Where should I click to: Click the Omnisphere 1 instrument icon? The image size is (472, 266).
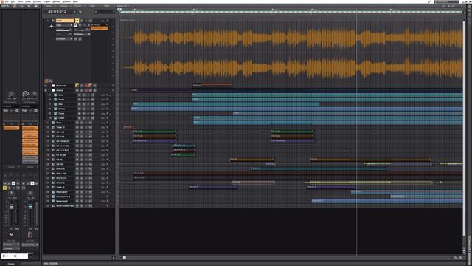[53, 197]
